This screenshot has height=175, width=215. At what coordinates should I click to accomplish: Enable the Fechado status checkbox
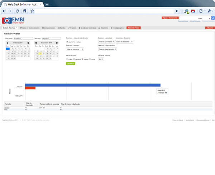point(74,42)
